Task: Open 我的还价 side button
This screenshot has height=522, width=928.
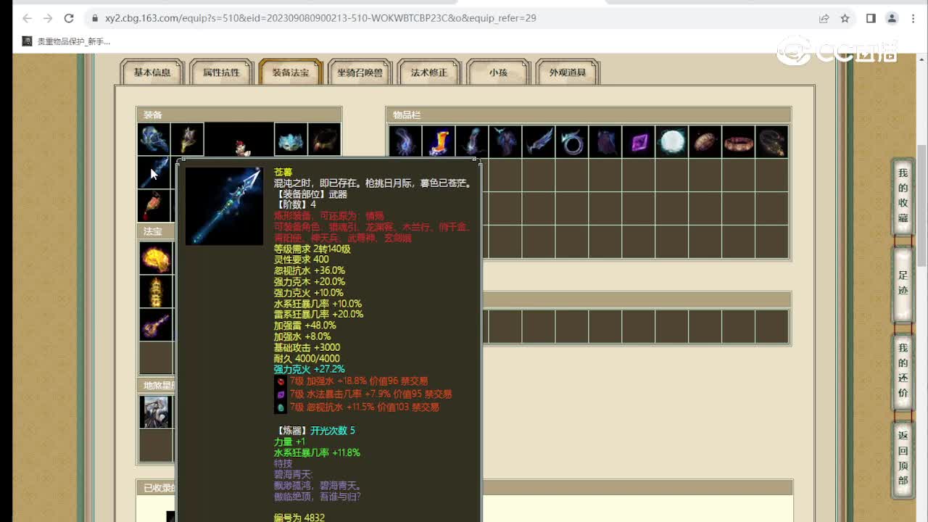Action: (x=903, y=370)
